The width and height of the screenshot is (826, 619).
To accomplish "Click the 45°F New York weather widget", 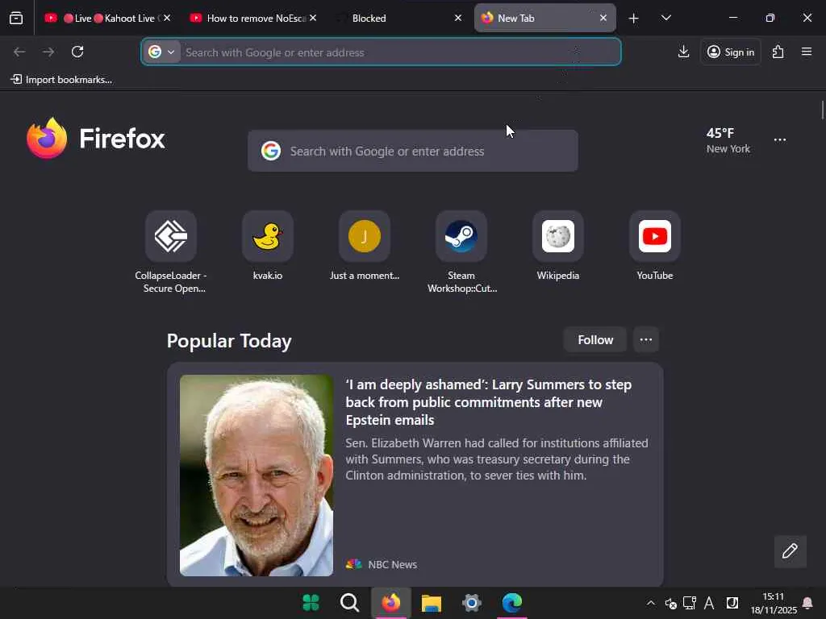I will pos(728,140).
